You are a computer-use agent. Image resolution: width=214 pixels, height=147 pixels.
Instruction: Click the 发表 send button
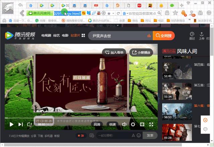click(150, 135)
